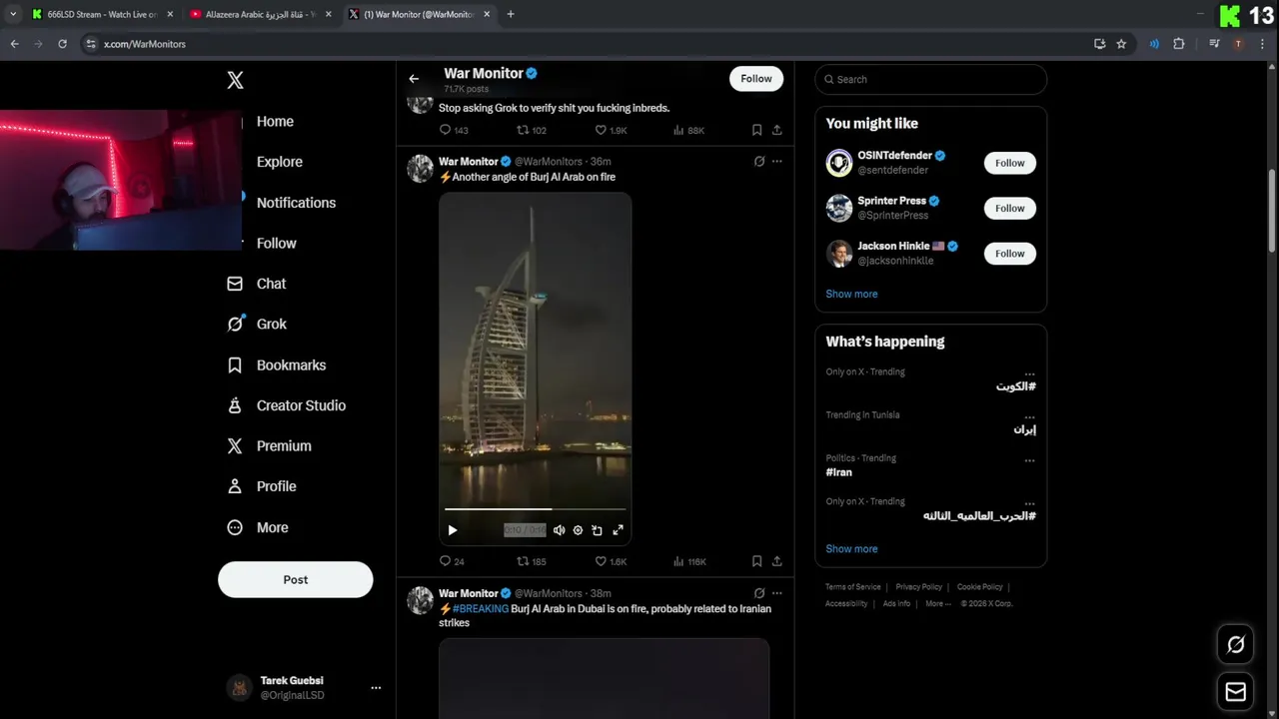This screenshot has height=719, width=1279.
Task: Open the floating Grok button
Action: coord(1236,645)
